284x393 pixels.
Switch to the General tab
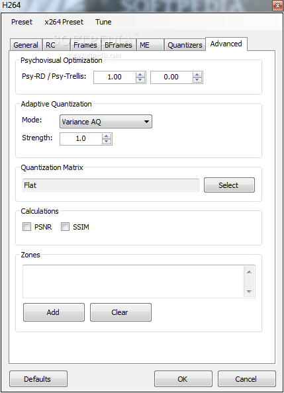(26, 45)
